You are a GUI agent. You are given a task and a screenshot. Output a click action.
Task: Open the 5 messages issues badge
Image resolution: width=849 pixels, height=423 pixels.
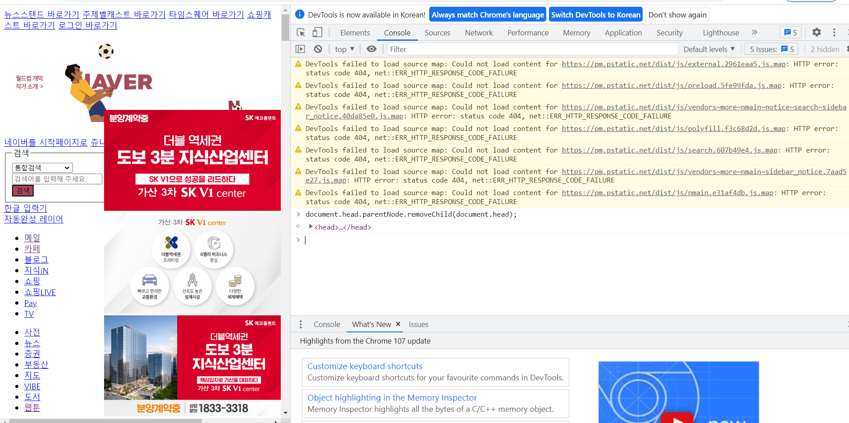tap(790, 32)
